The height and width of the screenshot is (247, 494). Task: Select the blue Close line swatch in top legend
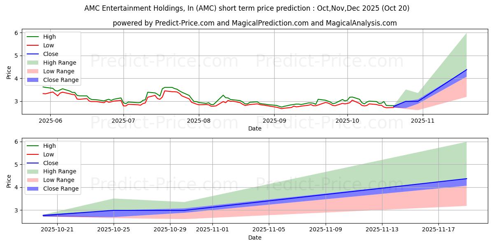pos(34,54)
